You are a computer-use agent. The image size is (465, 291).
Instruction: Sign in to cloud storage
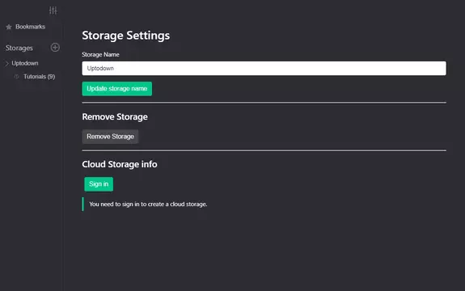click(99, 184)
